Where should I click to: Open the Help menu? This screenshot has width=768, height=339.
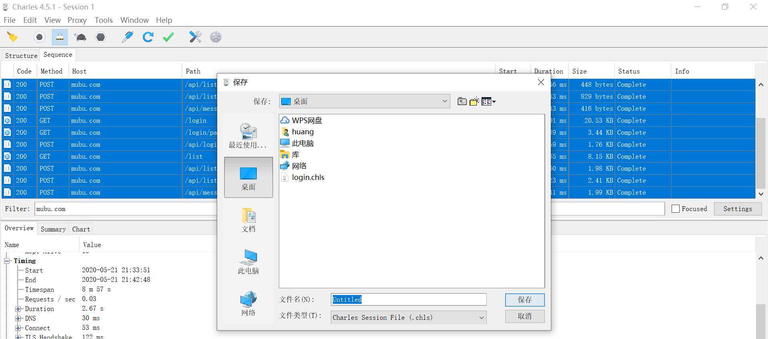click(164, 20)
